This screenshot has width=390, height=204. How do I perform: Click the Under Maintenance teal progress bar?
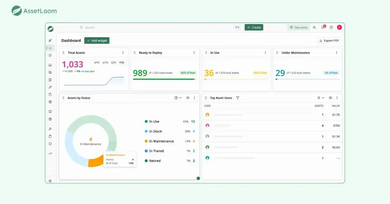click(307, 79)
